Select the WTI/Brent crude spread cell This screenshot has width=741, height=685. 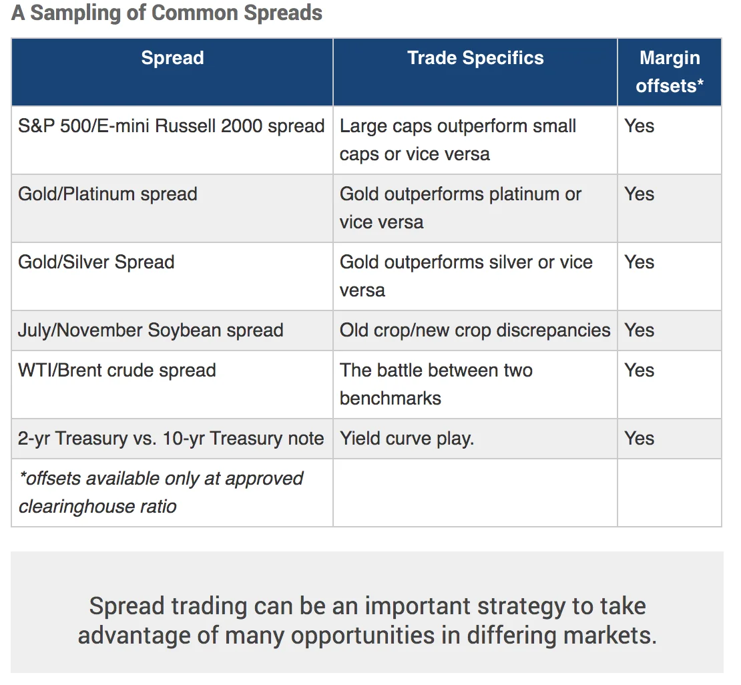pos(117,371)
